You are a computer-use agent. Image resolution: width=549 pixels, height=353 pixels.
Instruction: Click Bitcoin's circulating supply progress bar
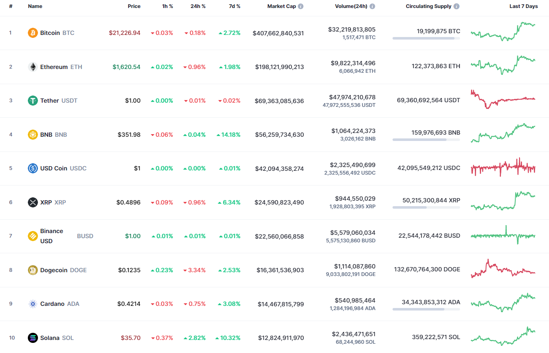426,38
